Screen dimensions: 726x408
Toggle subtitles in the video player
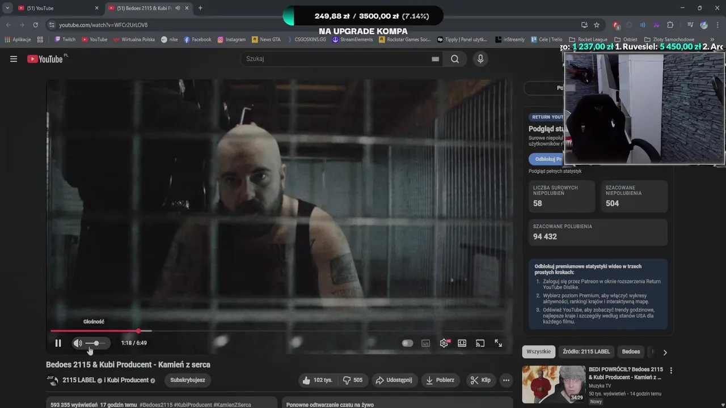click(x=425, y=343)
